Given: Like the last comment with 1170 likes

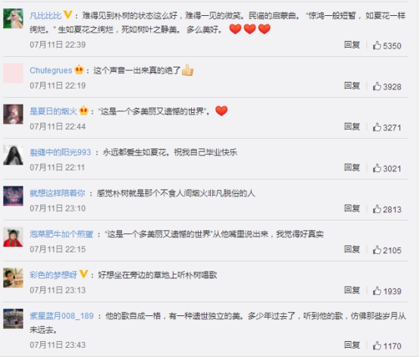Looking at the screenshot, I should pos(377,346).
